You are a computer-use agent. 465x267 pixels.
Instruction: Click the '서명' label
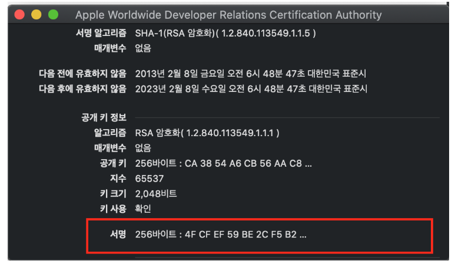(118, 235)
